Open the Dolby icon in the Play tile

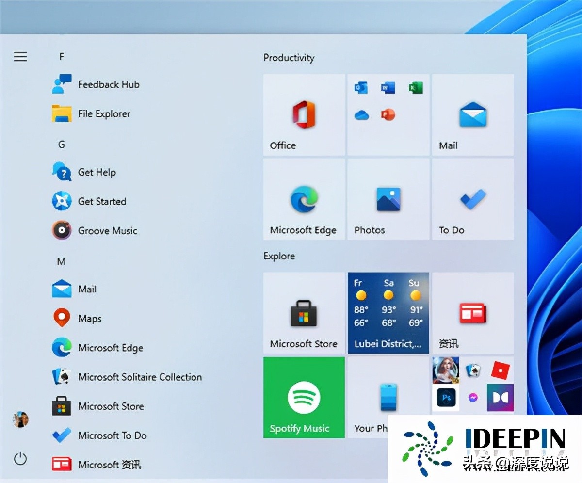(500, 398)
